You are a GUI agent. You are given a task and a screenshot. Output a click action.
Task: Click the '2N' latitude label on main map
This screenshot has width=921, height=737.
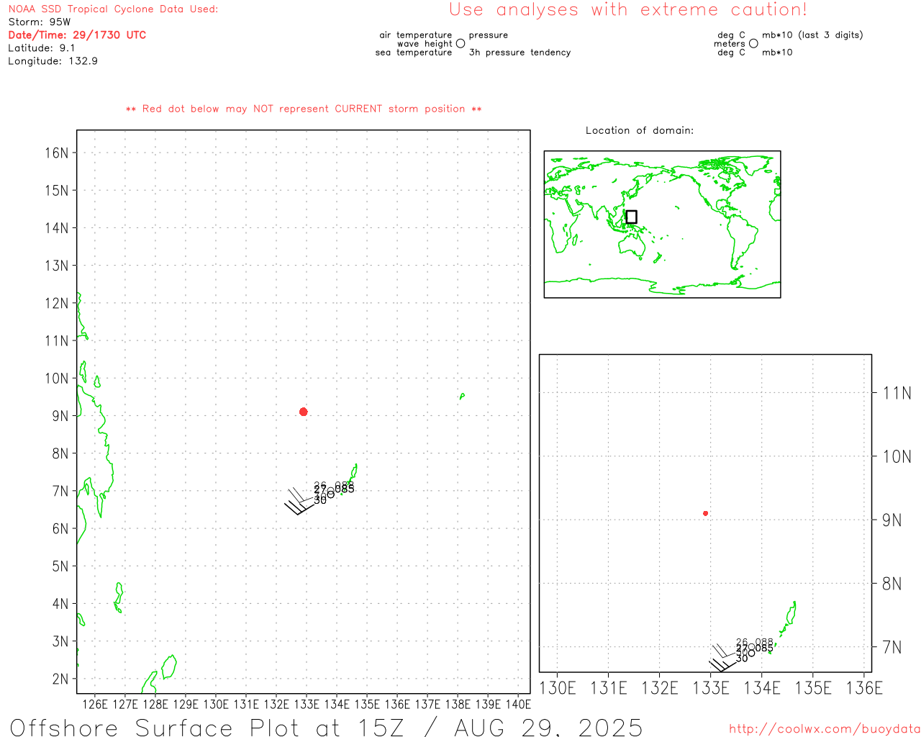point(60,679)
